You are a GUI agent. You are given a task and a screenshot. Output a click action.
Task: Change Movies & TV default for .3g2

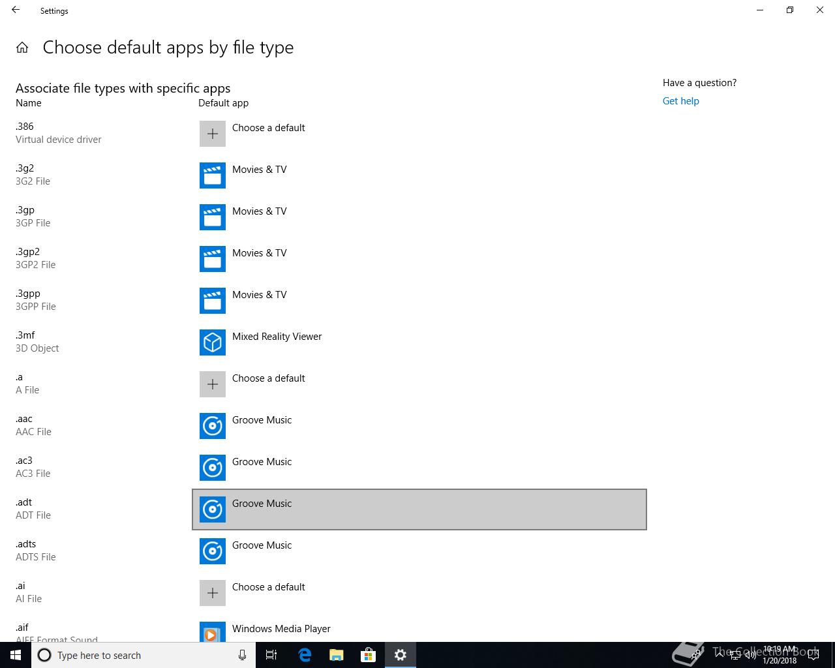[419, 175]
